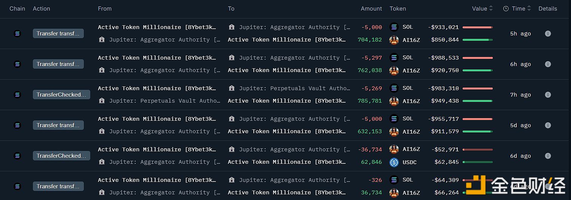The image size is (571, 200).
Task: Click the Action column header
Action: point(42,9)
